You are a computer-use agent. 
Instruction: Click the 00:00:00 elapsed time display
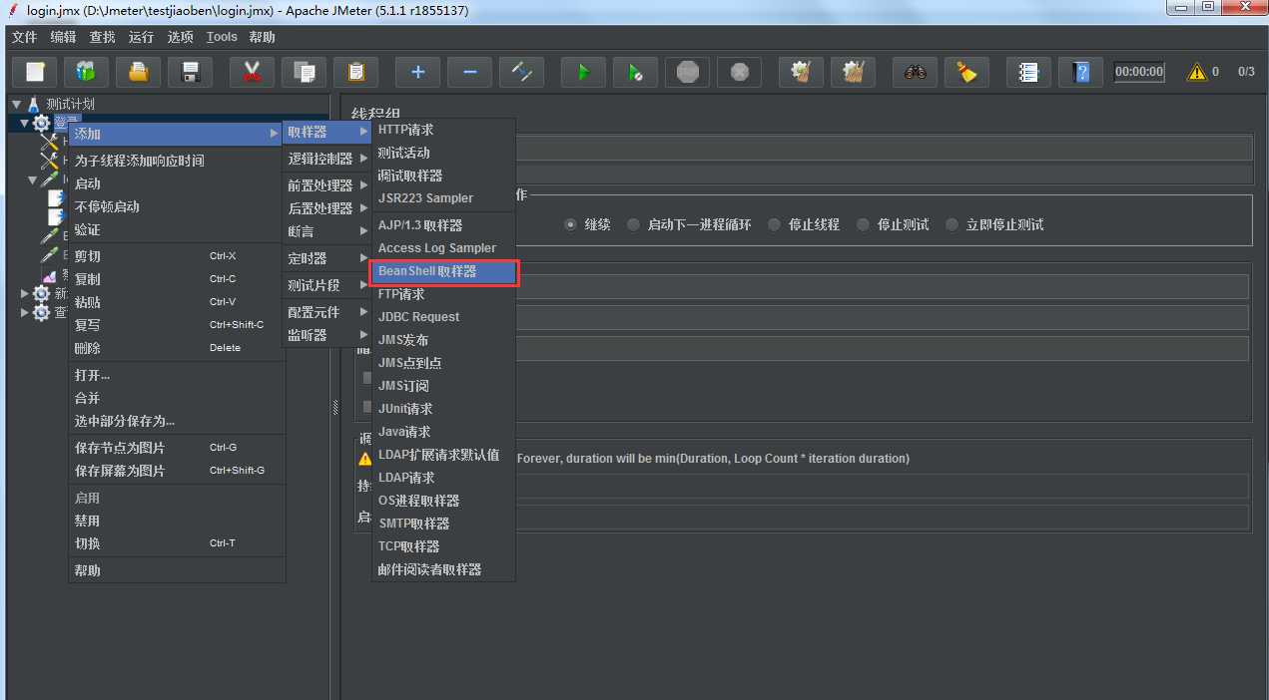pyautogui.click(x=1139, y=72)
